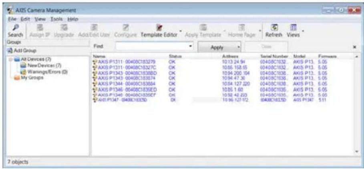Click the device list scrollbar up arrow
Viewport: 364px width, 169px height.
[x=356, y=56]
